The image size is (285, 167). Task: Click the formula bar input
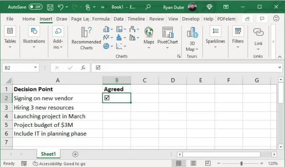(184, 68)
